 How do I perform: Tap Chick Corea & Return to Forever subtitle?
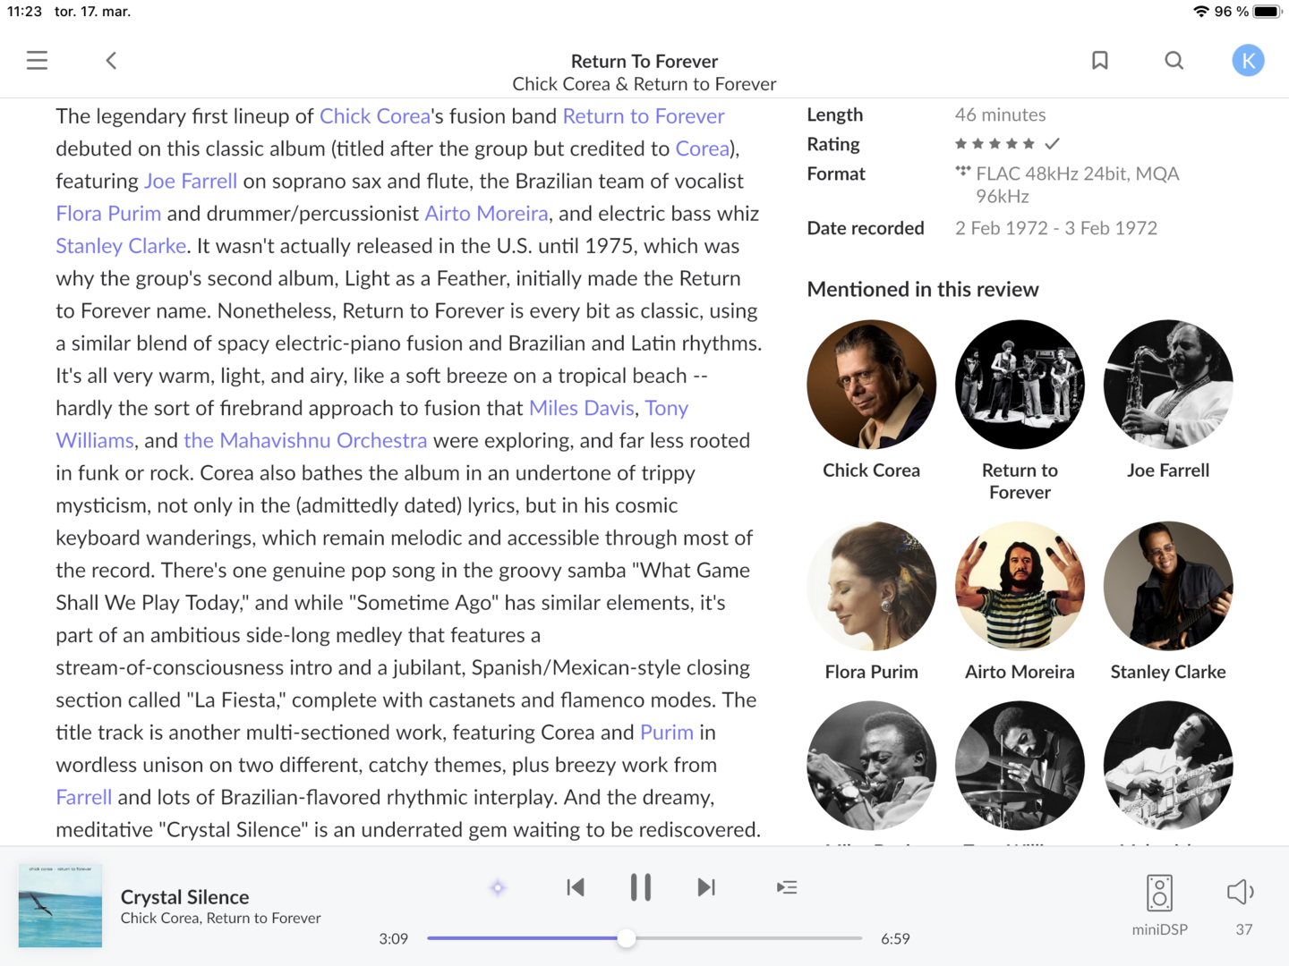644,84
